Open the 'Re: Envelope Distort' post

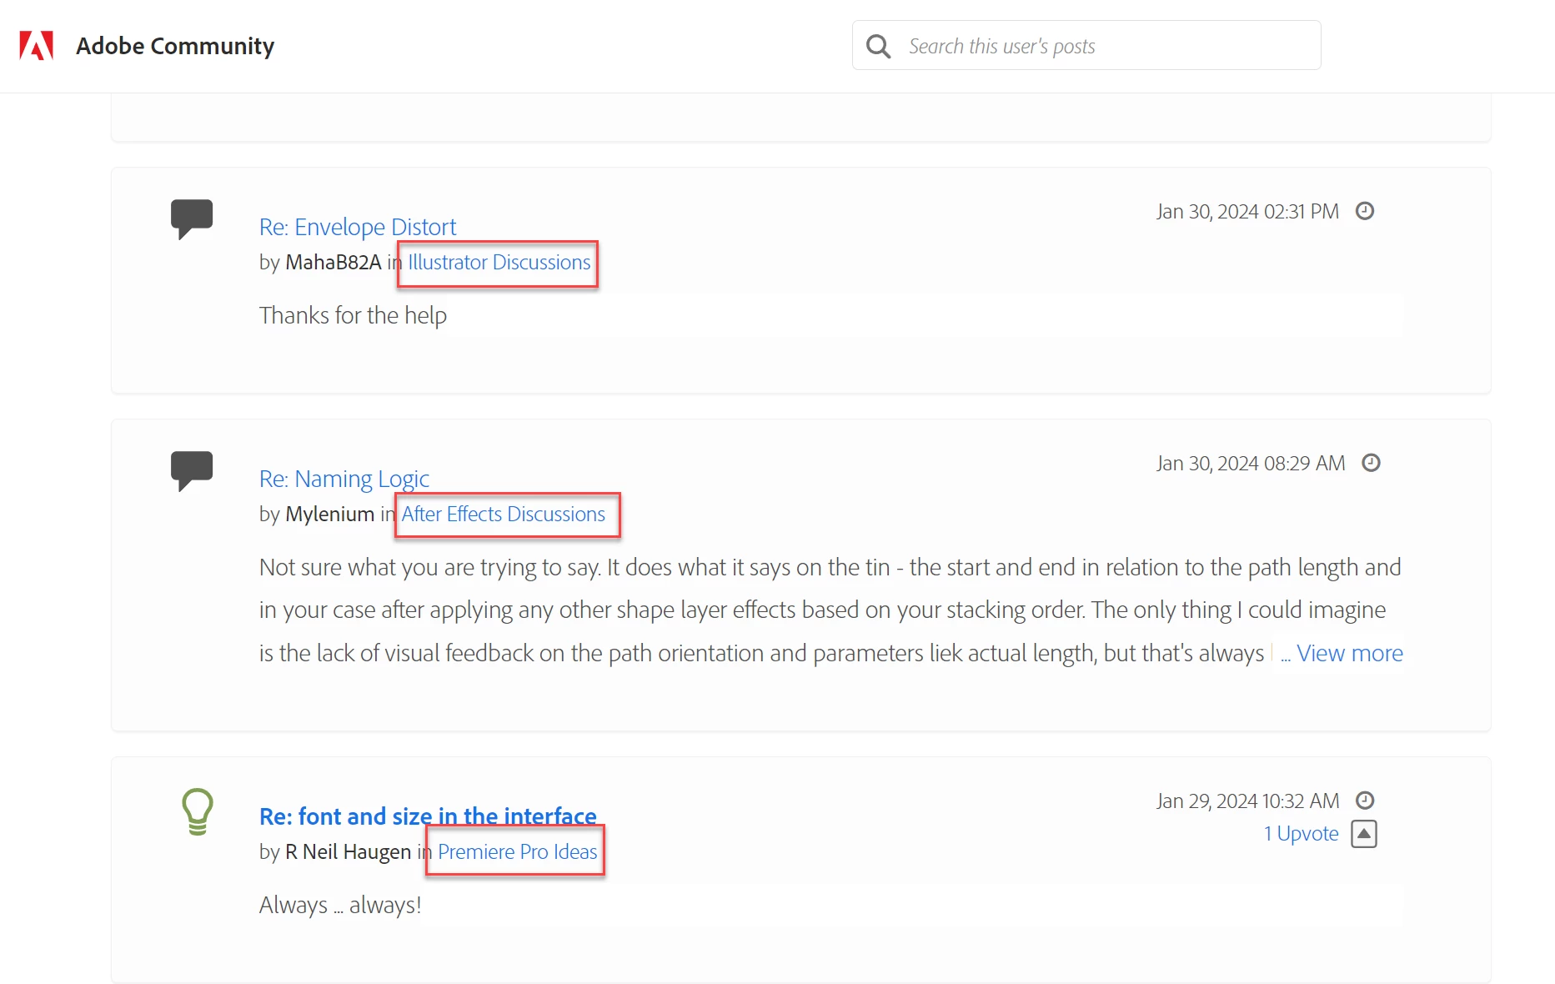pyautogui.click(x=358, y=227)
